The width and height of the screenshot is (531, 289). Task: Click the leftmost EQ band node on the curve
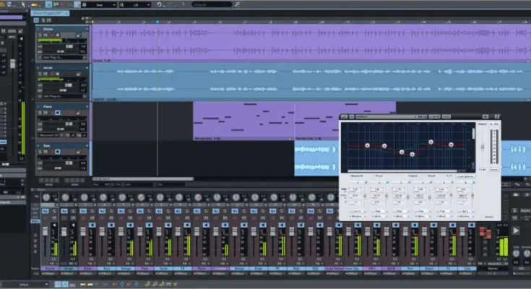366,145
